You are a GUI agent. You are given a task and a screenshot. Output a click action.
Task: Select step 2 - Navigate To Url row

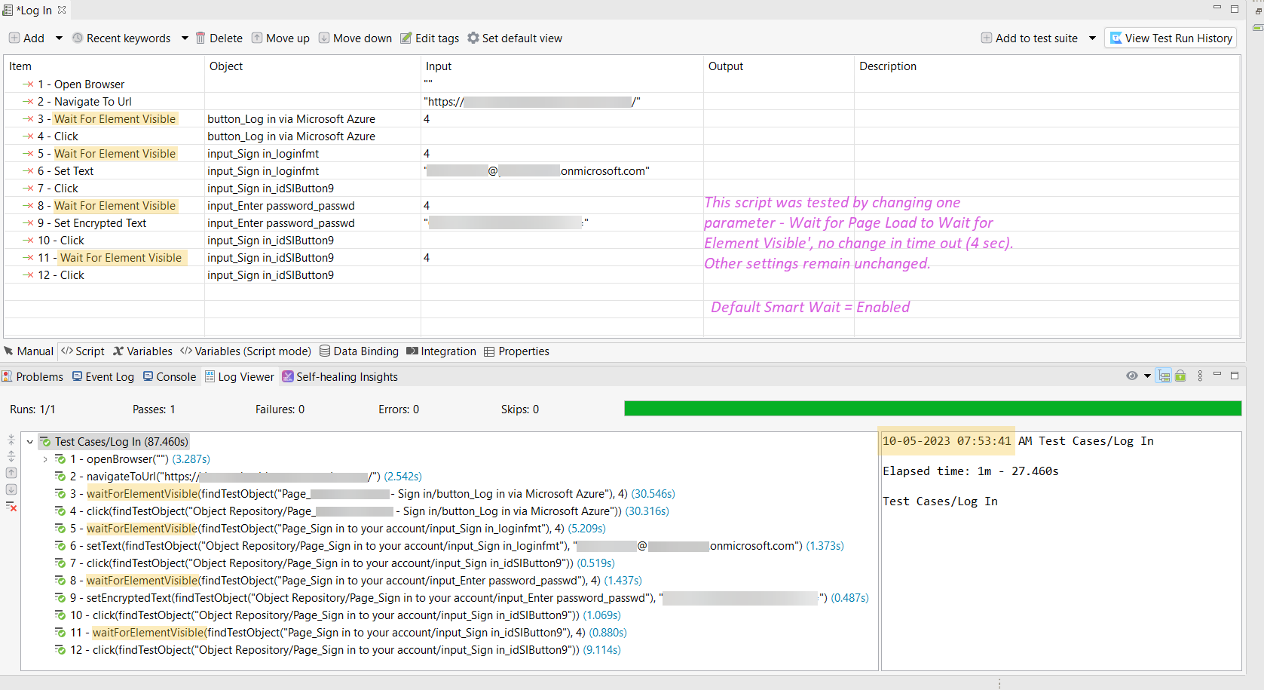click(622, 102)
